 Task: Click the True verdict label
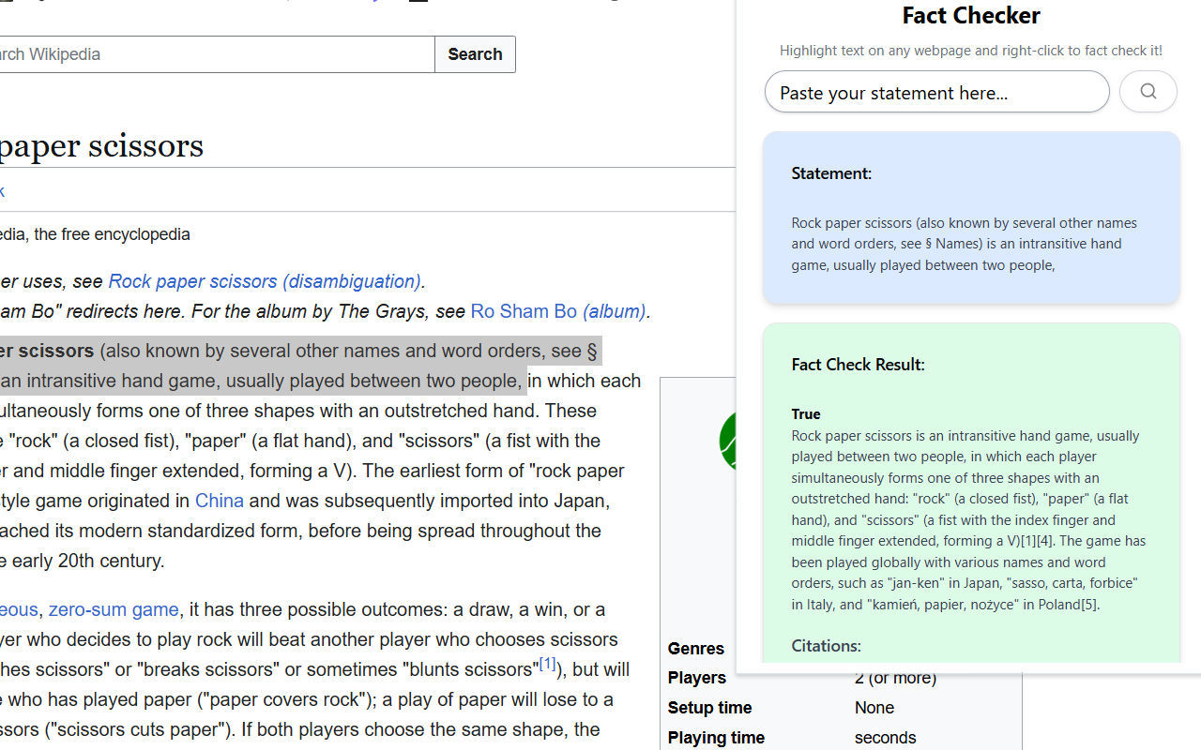(805, 413)
